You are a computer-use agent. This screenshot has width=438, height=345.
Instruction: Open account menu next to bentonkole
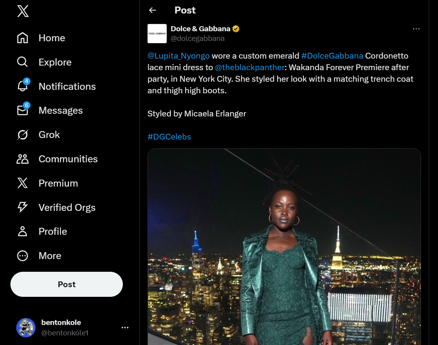pos(125,327)
